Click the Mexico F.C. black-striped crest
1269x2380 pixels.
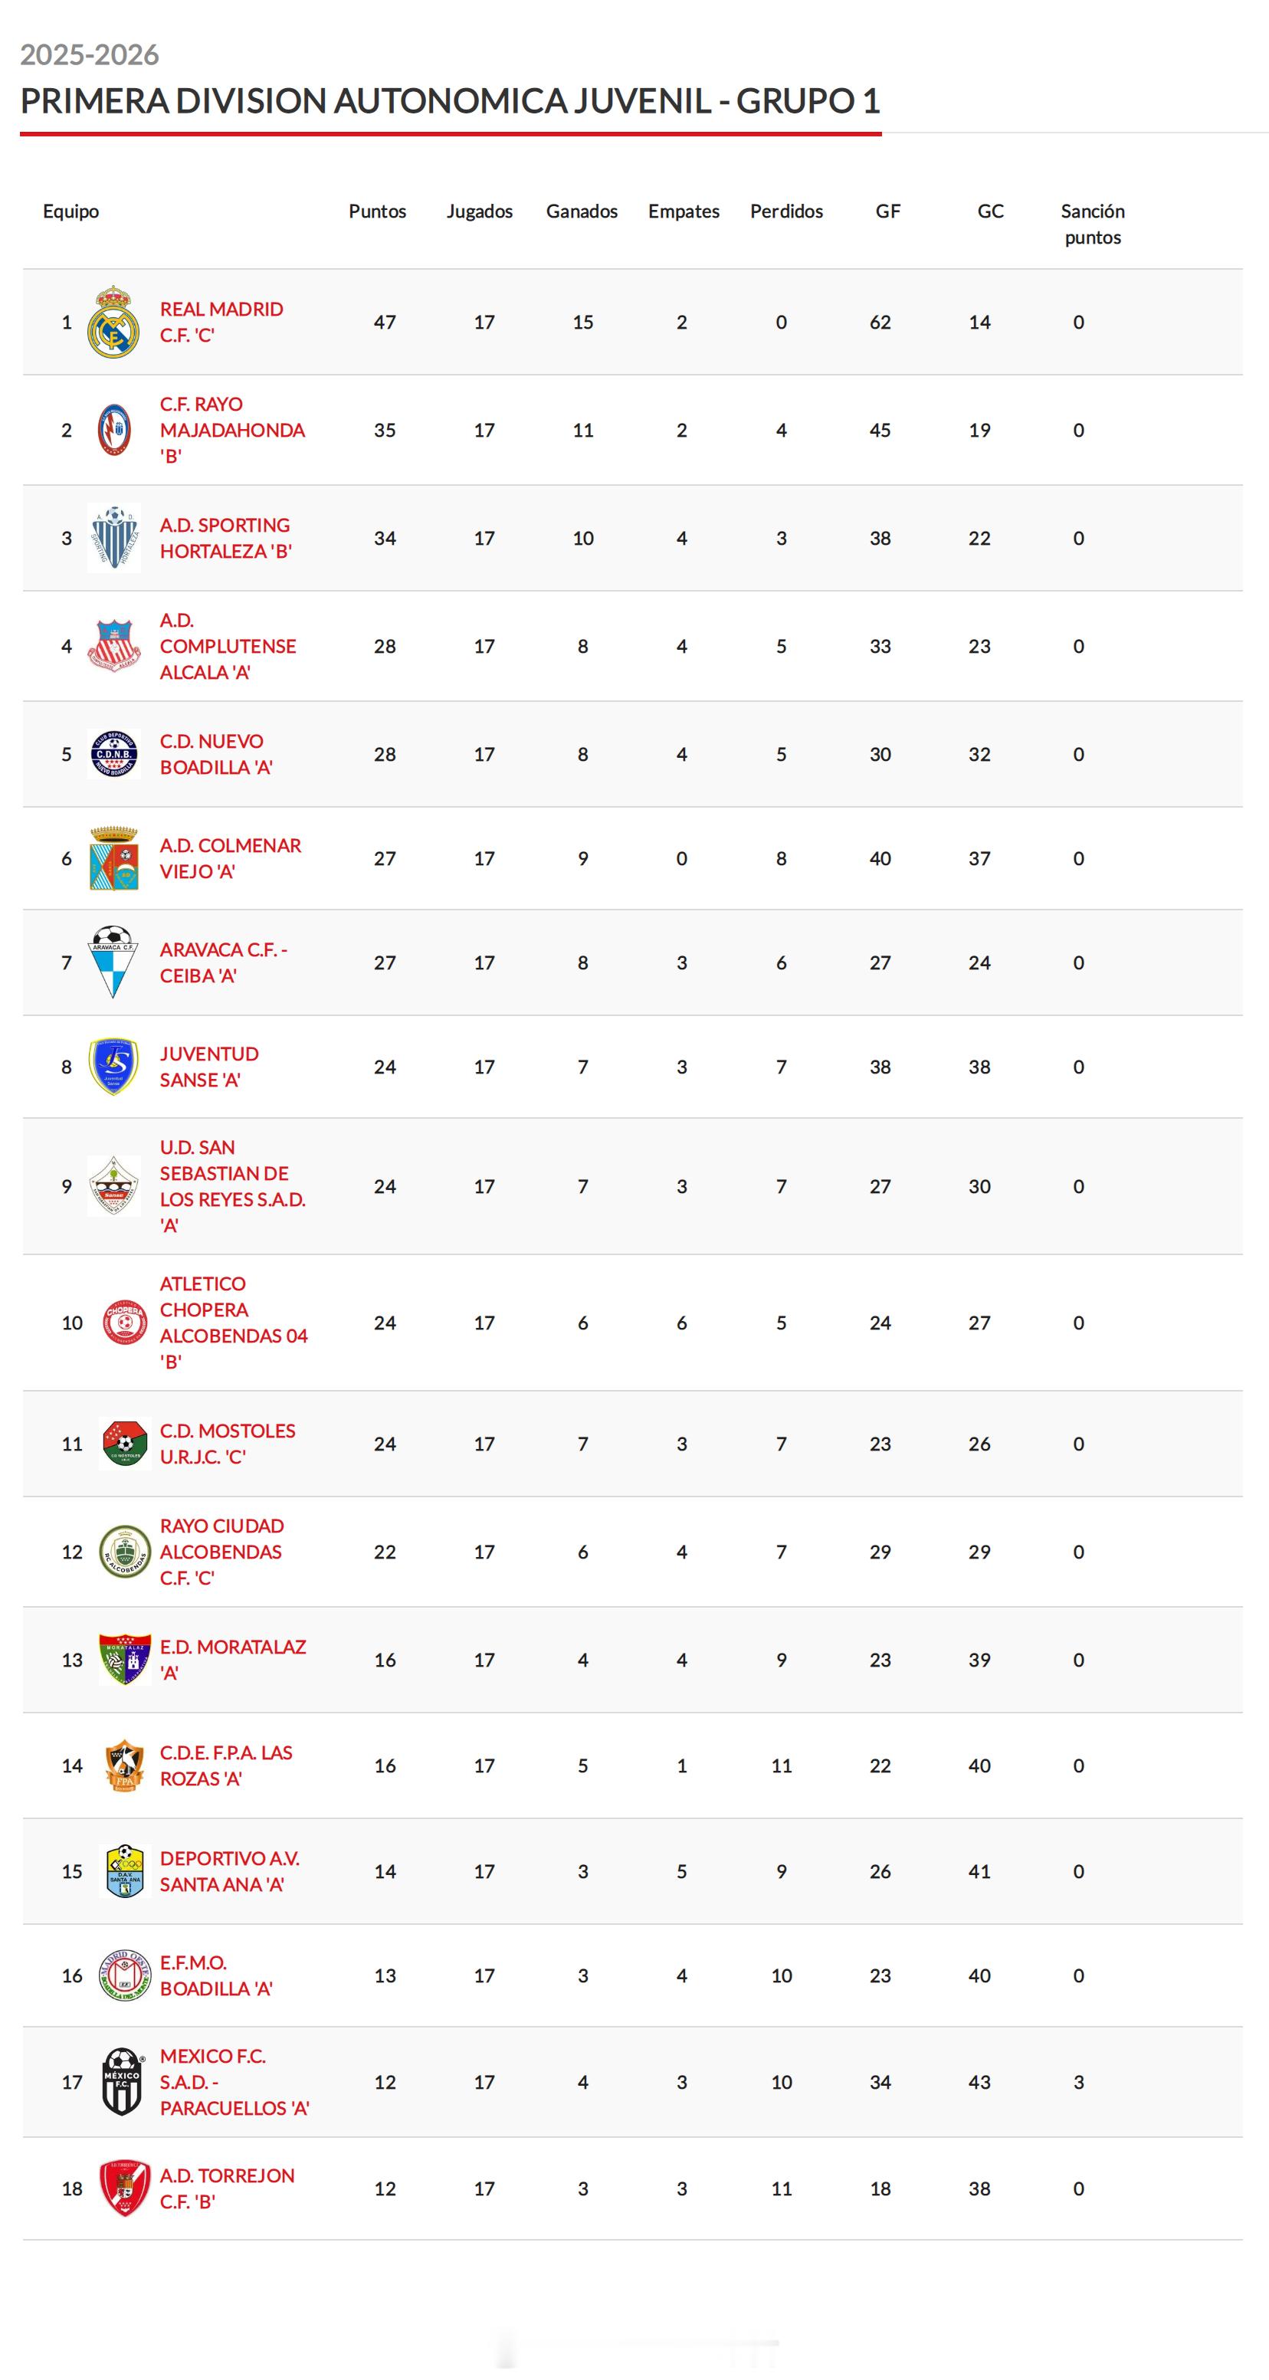(x=122, y=2082)
